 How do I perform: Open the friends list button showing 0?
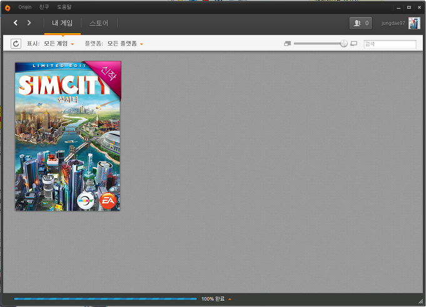(360, 23)
